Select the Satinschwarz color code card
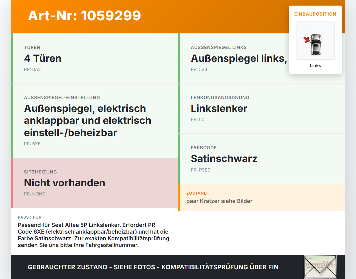Image resolution: width=356 pixels, height=279 pixels. (x=261, y=159)
